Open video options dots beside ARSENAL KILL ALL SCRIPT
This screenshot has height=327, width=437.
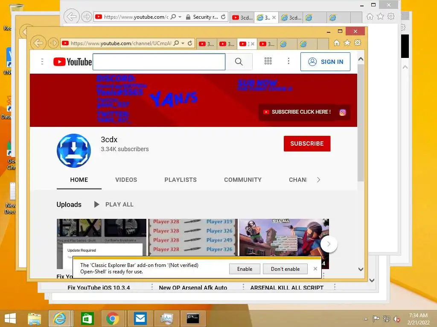coord(335,287)
